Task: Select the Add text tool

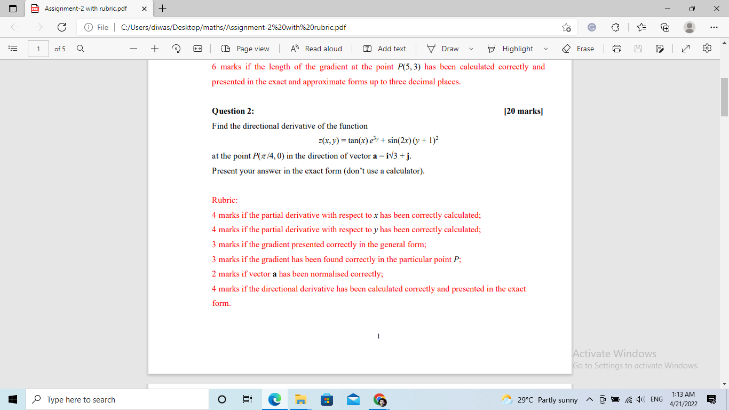Action: coord(384,49)
